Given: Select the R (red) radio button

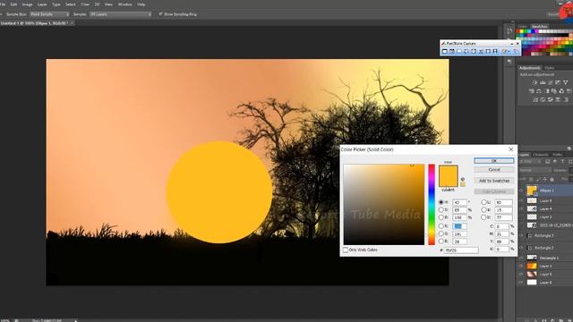Looking at the screenshot, I should tap(441, 226).
